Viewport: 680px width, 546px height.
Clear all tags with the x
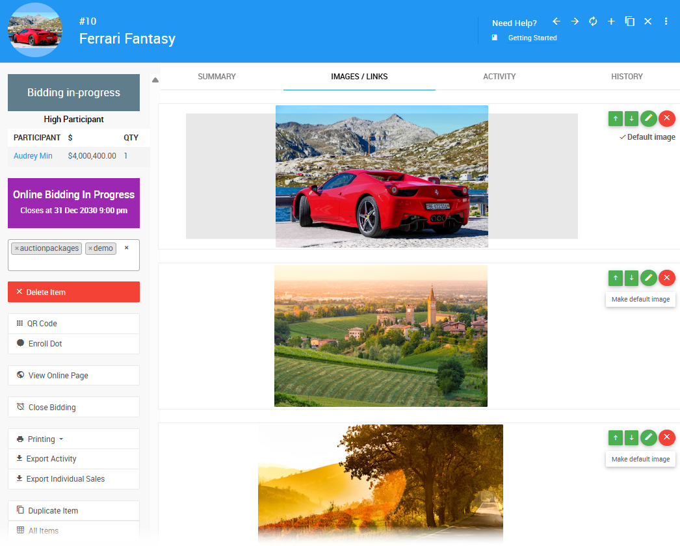coord(127,248)
